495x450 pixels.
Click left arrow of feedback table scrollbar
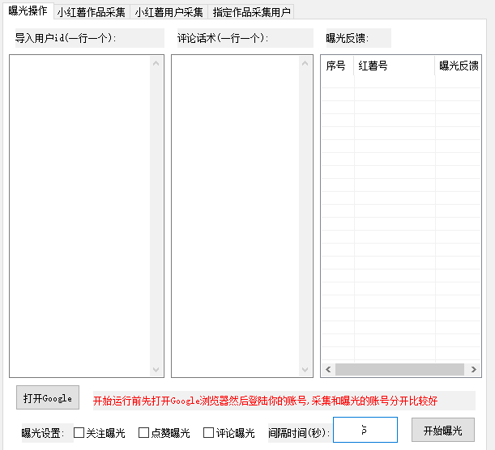[328, 370]
